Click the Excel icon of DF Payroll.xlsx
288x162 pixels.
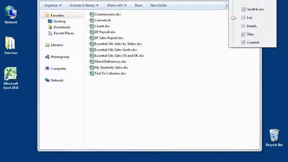click(x=91, y=32)
